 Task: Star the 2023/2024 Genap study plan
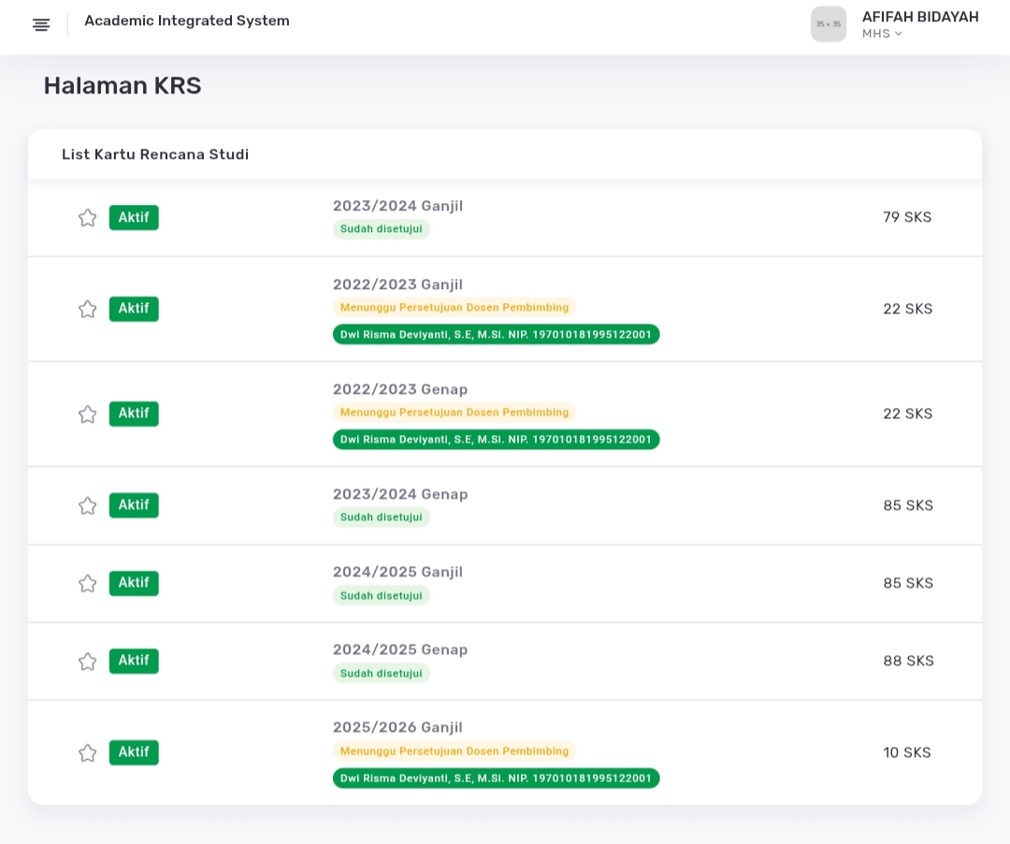click(x=87, y=505)
